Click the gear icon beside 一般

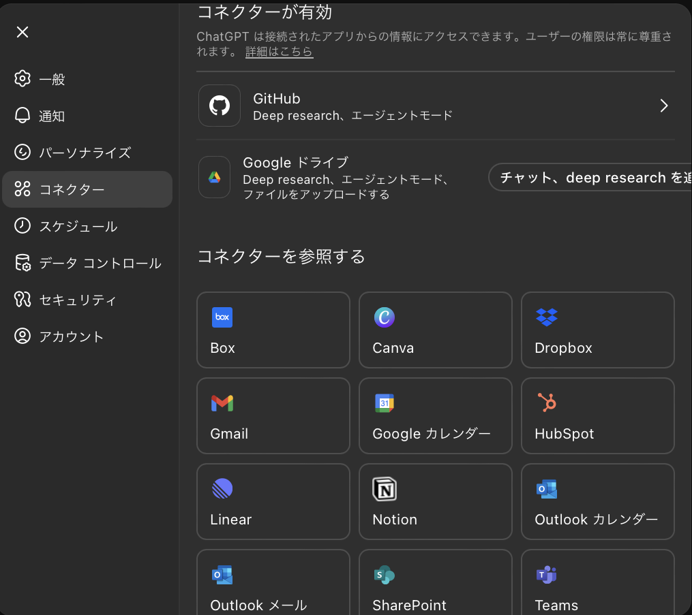(x=22, y=79)
